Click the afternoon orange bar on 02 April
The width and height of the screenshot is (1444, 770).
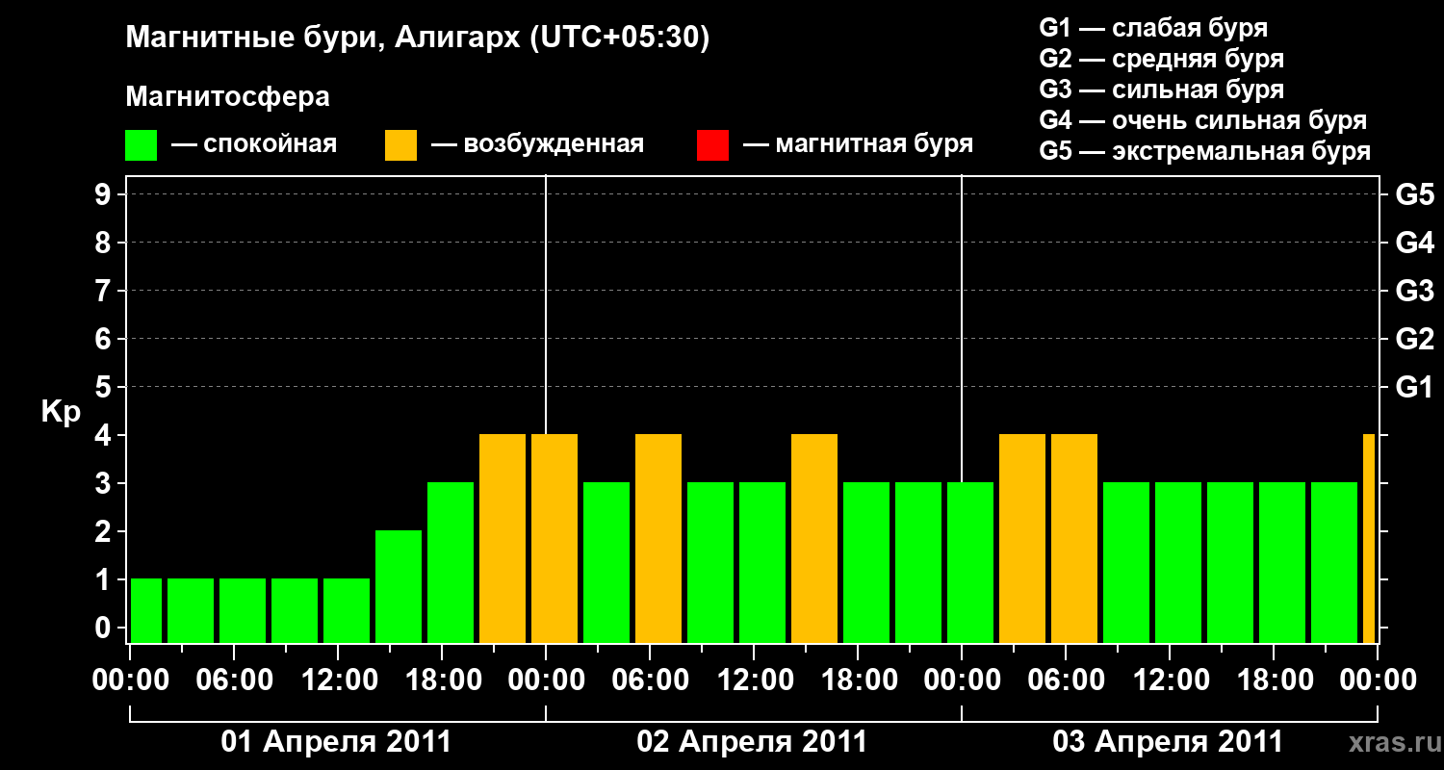[814, 538]
